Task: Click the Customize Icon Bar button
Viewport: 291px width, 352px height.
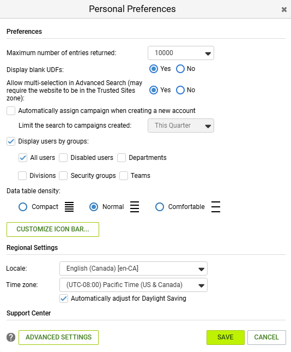Action: pos(53,229)
